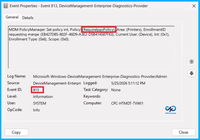
Task: Select the General tab
Action: 12,17
